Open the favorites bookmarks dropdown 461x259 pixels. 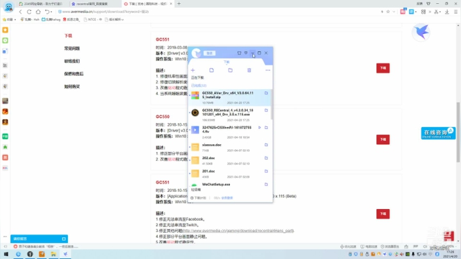pos(9,19)
